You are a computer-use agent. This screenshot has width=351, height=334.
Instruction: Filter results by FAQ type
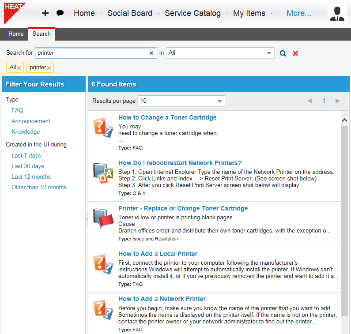tap(18, 110)
